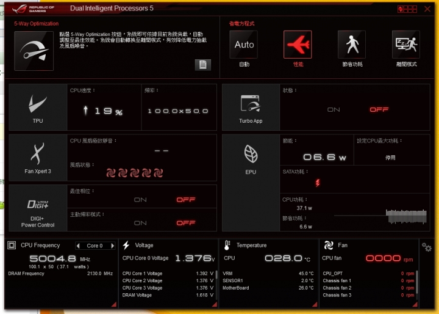
Task: Select the Away mode icon
Action: coord(406,45)
